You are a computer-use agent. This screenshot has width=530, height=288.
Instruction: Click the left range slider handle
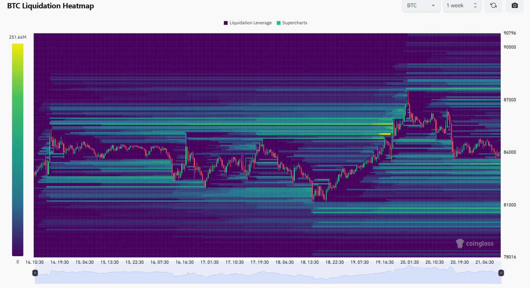point(35,273)
